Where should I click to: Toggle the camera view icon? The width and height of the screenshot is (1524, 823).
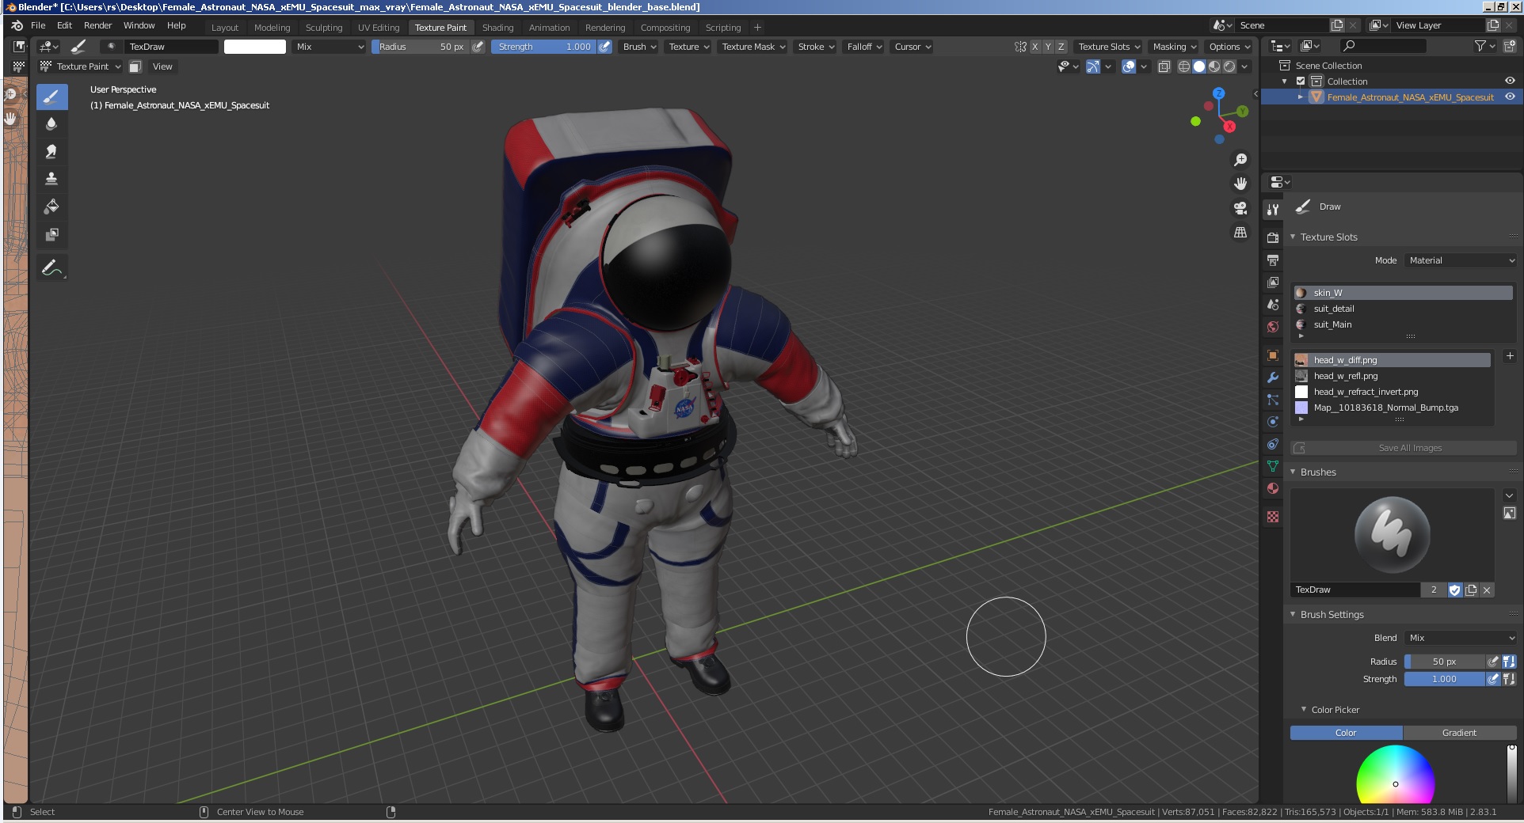(x=1240, y=208)
